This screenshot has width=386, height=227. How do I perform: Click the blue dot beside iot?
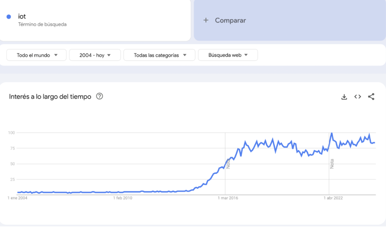pos(9,17)
